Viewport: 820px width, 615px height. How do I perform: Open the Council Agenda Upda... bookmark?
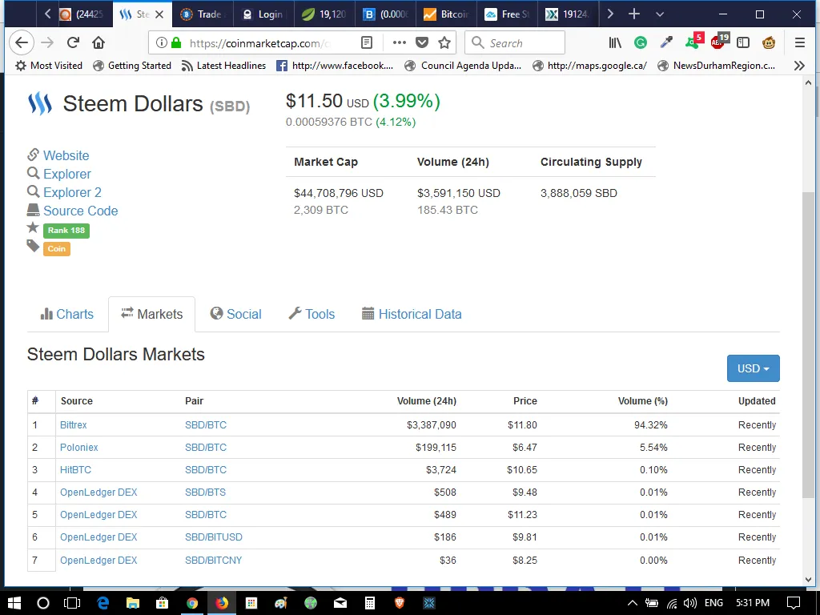pos(464,66)
